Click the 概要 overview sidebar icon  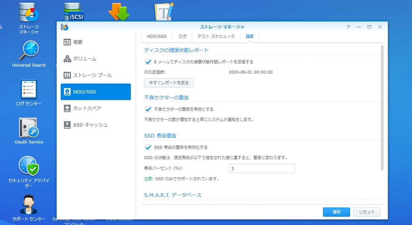coord(67,42)
